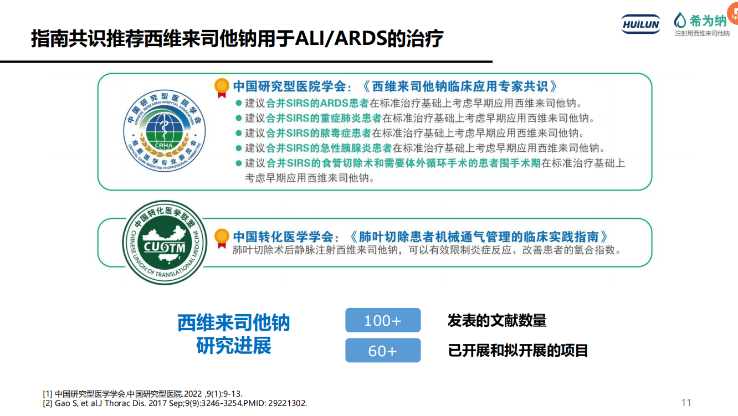This screenshot has width=738, height=416.
Task: Click the CUOTM green circular emblem
Action: pyautogui.click(x=165, y=243)
